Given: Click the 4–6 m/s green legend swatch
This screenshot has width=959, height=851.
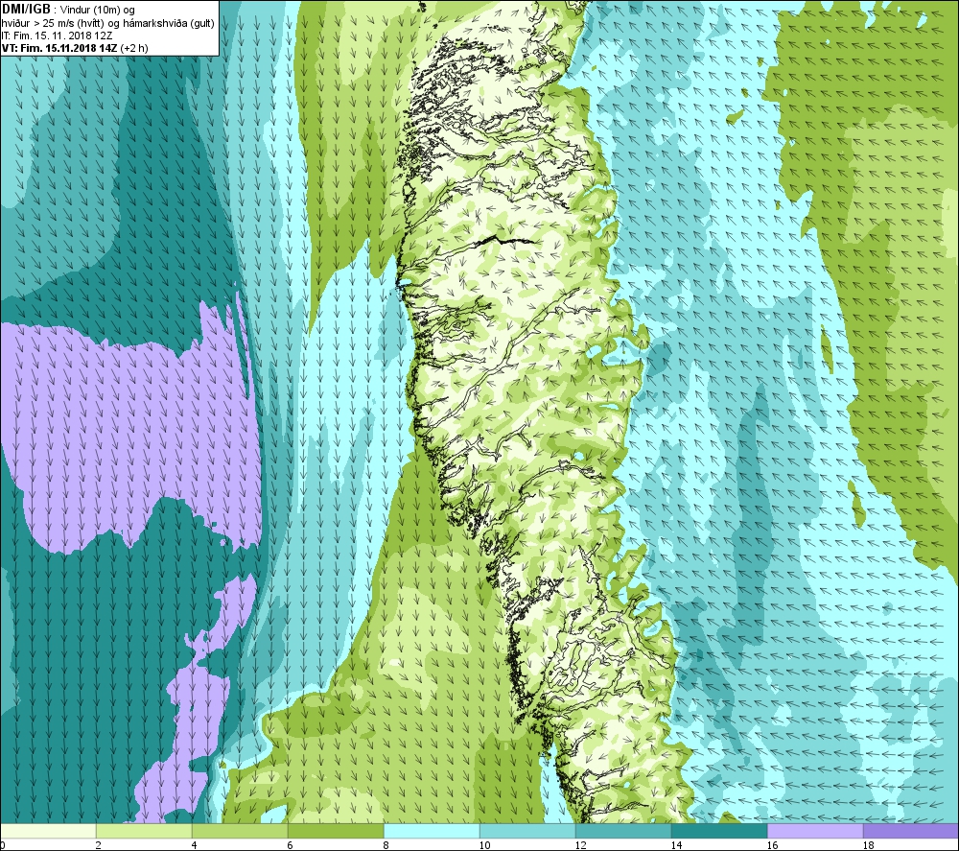Looking at the screenshot, I should 240,831.
